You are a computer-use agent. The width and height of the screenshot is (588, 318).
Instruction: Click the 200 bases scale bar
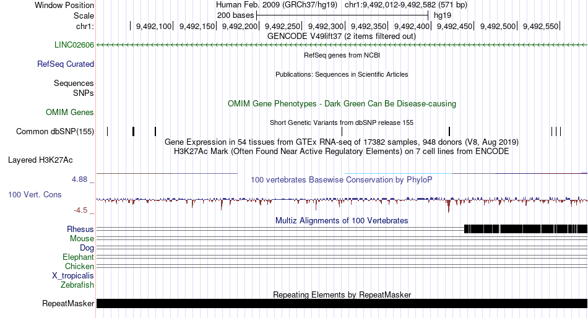342,15
